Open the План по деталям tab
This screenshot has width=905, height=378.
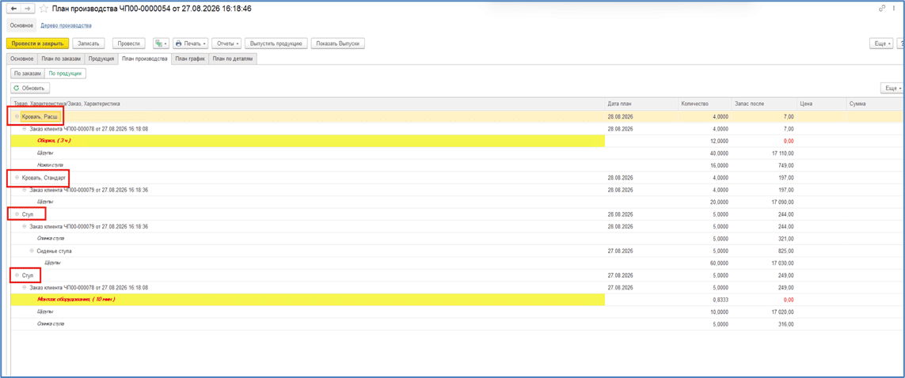coord(233,59)
